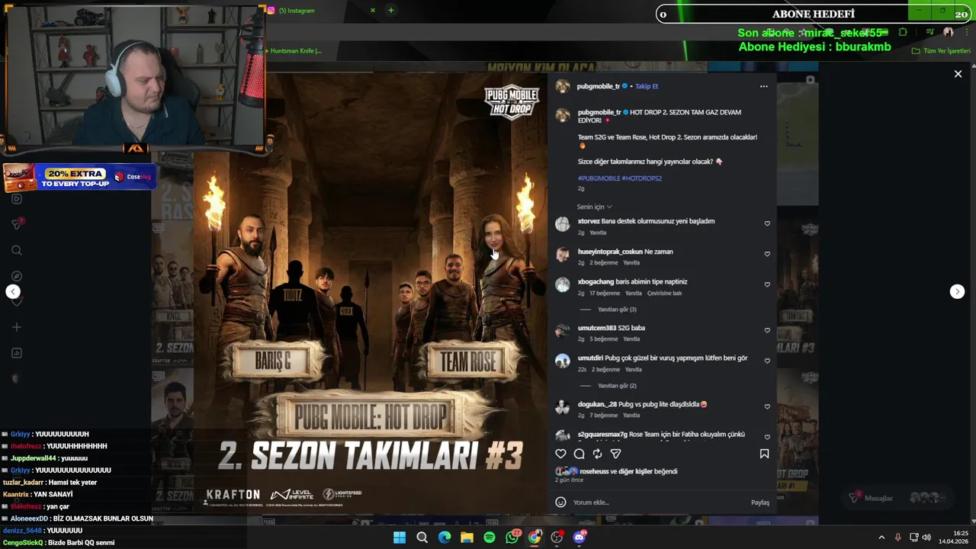Like xbogachang's comment with the heart
Viewport: 976px width, 549px height.
pyautogui.click(x=767, y=284)
